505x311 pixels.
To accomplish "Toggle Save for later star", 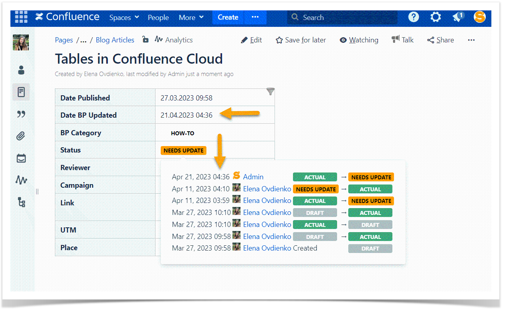I will tap(301, 40).
